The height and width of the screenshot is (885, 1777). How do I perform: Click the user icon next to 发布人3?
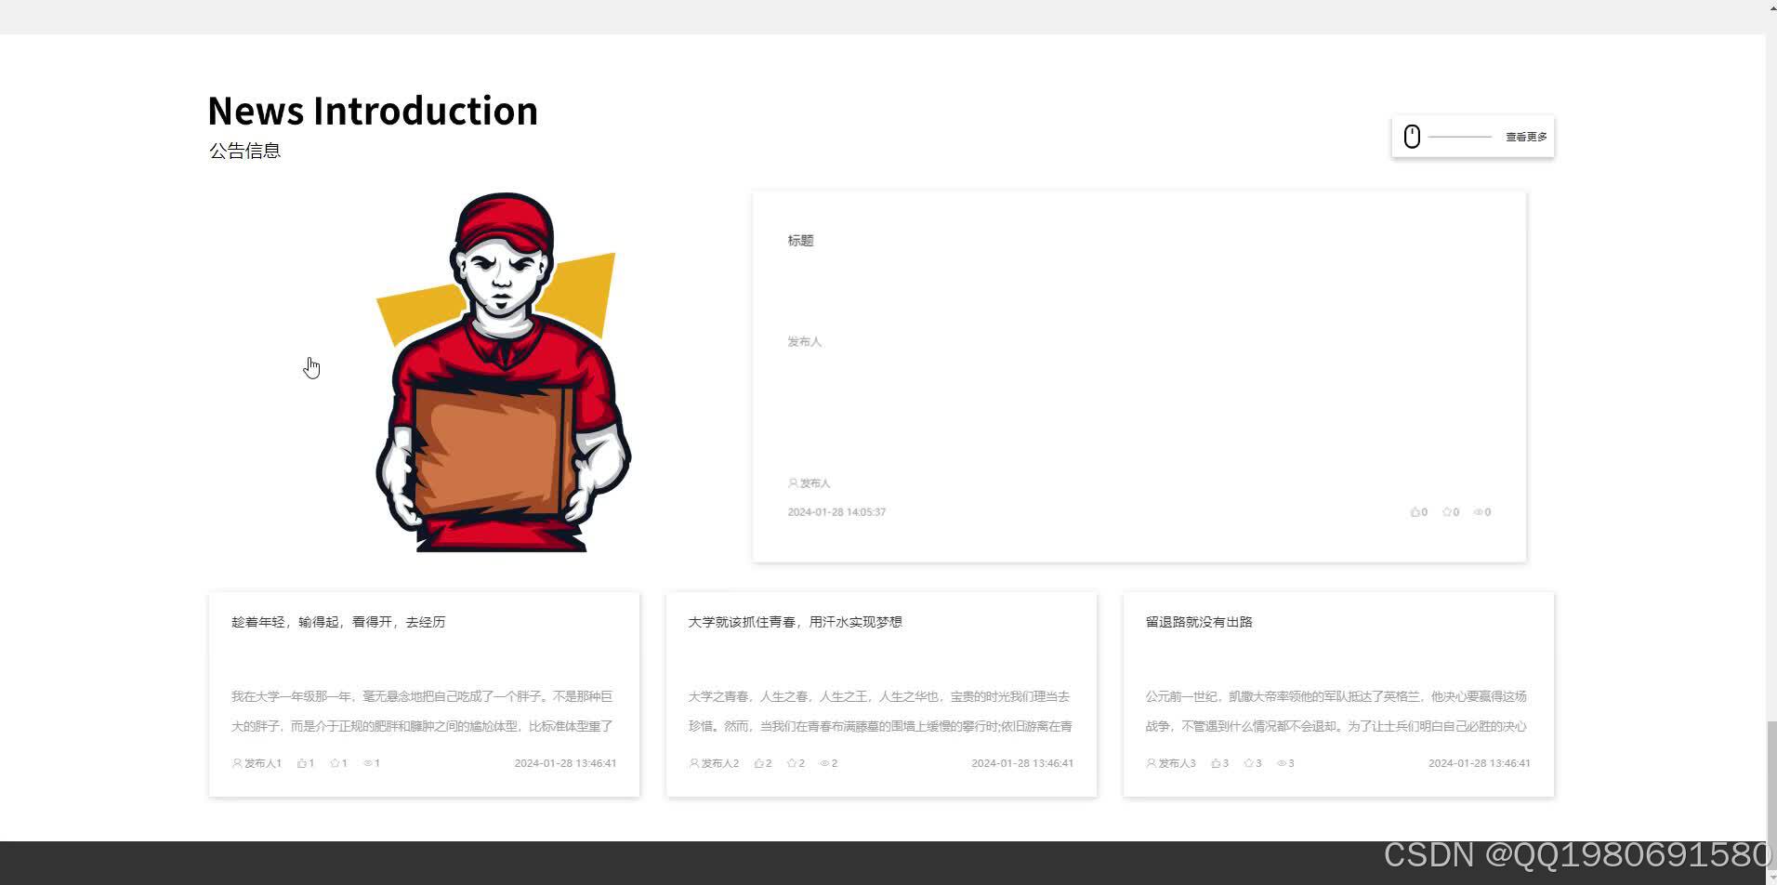click(x=1151, y=763)
